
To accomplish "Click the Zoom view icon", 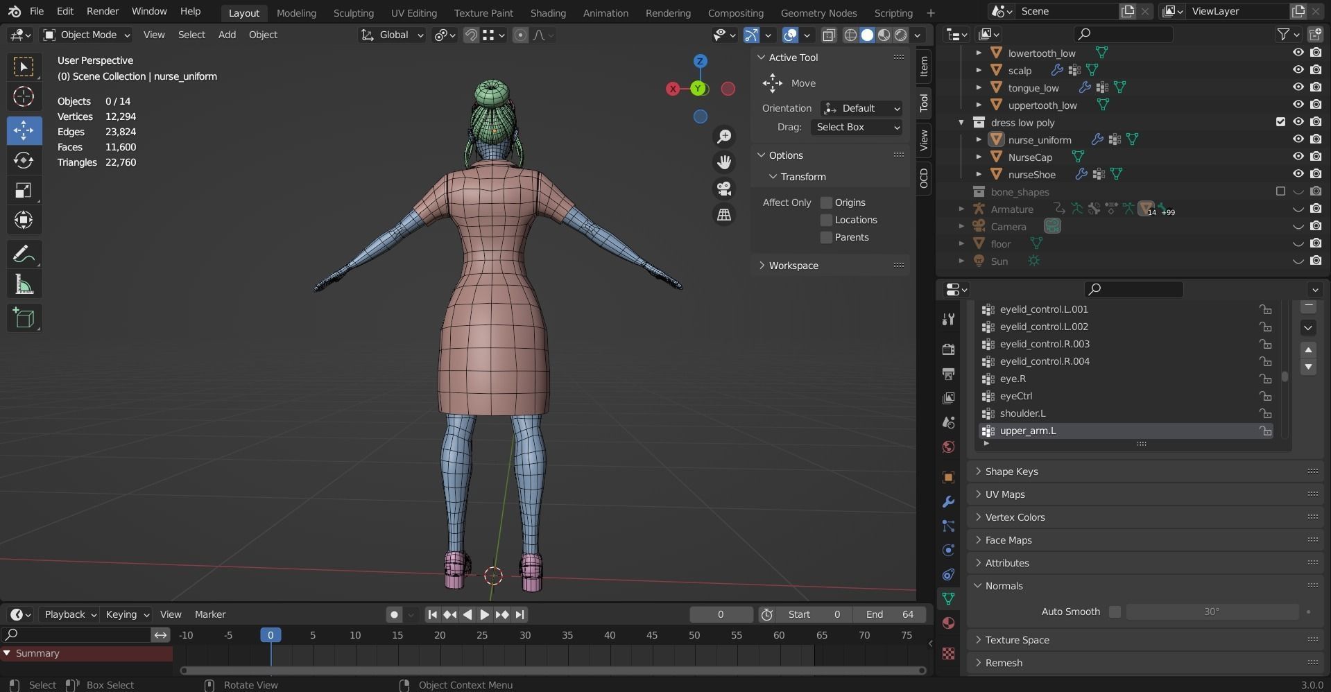I will point(724,136).
